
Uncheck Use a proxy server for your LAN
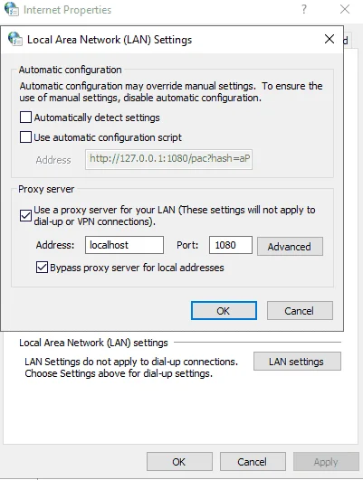pos(25,215)
